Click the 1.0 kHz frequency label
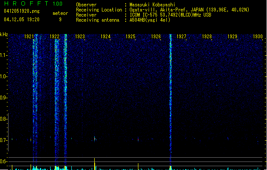267x170 pixels. pyautogui.click(x=3, y=76)
